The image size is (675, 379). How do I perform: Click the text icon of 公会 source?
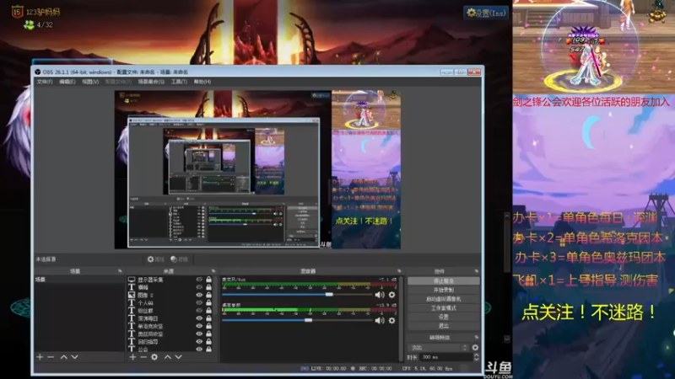[132, 350]
